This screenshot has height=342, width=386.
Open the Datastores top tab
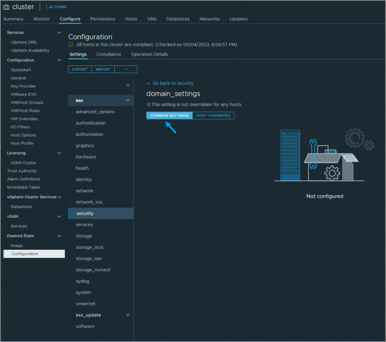178,19
